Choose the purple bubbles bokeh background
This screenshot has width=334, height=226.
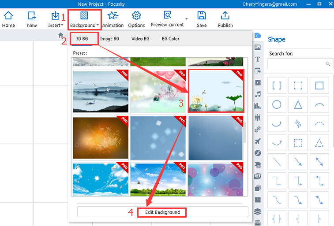[216, 179]
